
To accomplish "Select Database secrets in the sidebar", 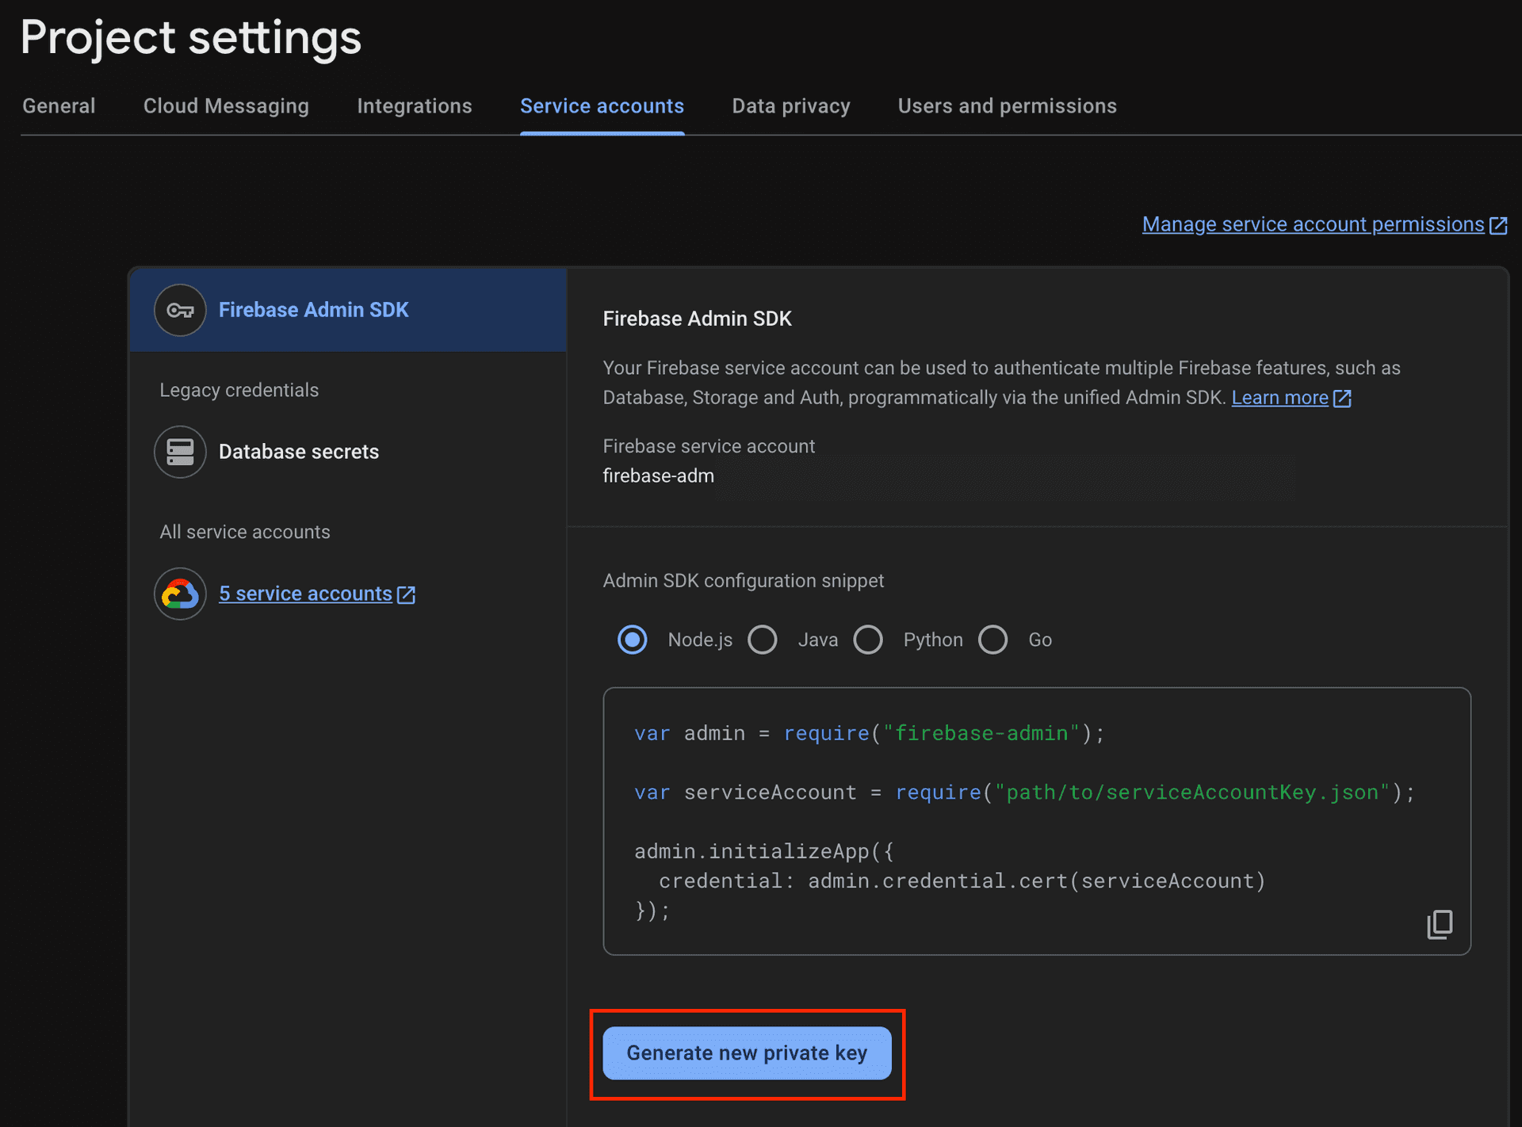I will [299, 452].
